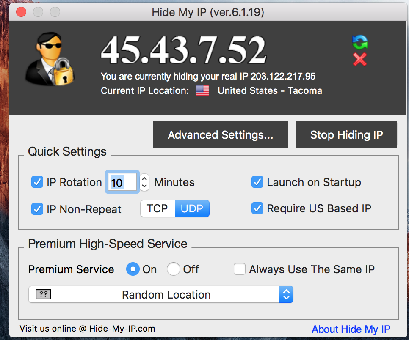Open About Hide My IP link
The height and width of the screenshot is (340, 409).
351,329
